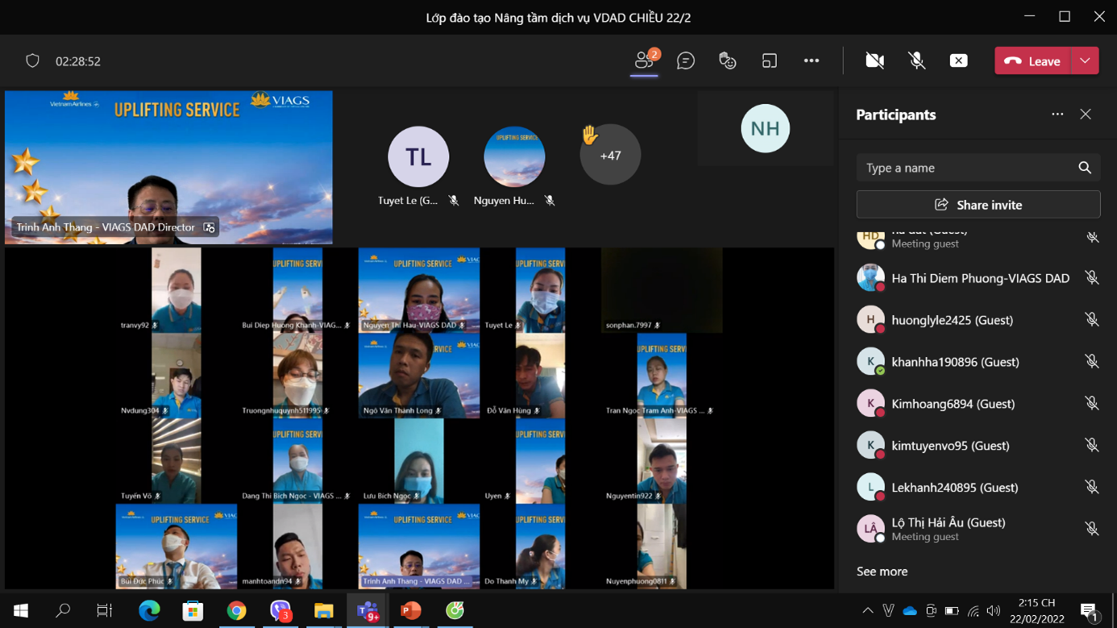
Task: Select participant Lekhanh240895 (Guest)
Action: tap(978, 488)
